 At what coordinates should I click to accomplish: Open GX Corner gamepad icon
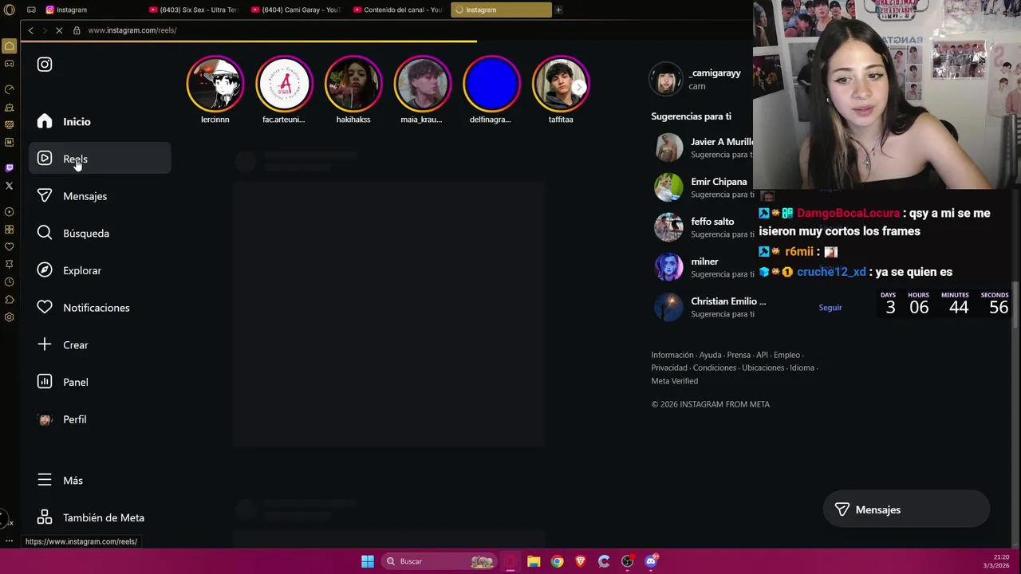[x=10, y=64]
